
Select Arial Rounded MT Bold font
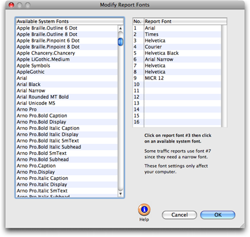pos(67,97)
